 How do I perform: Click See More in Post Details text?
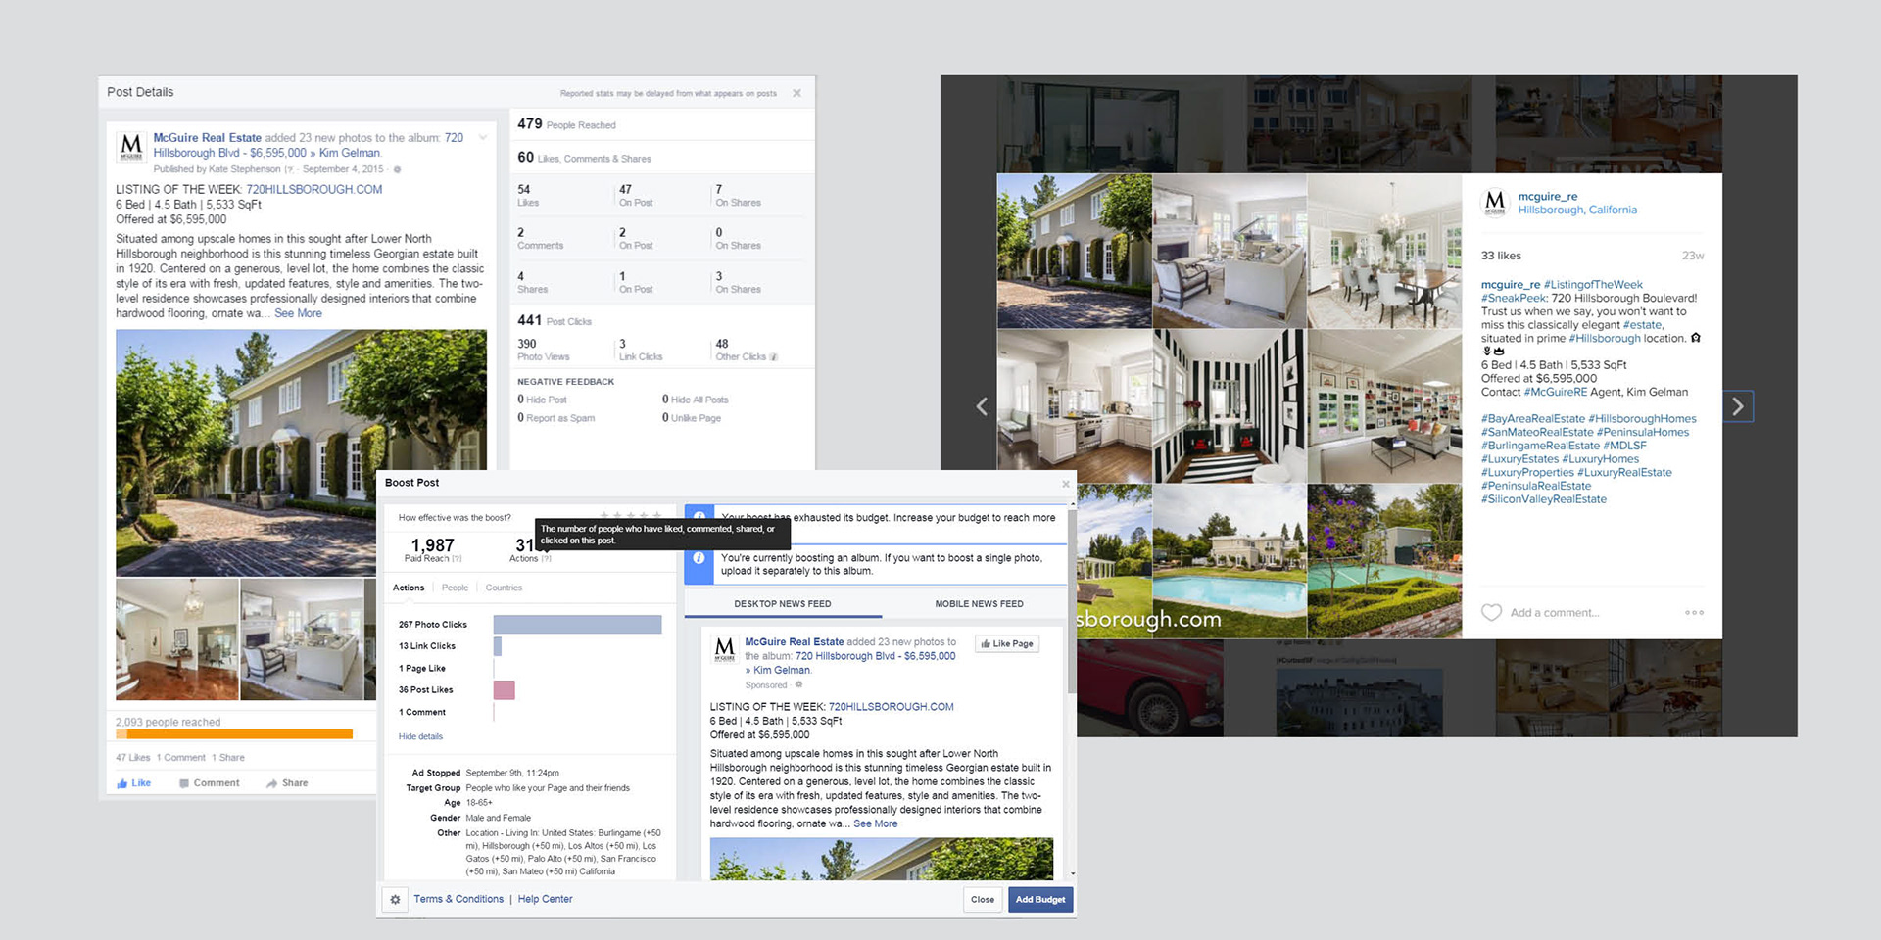tap(298, 313)
